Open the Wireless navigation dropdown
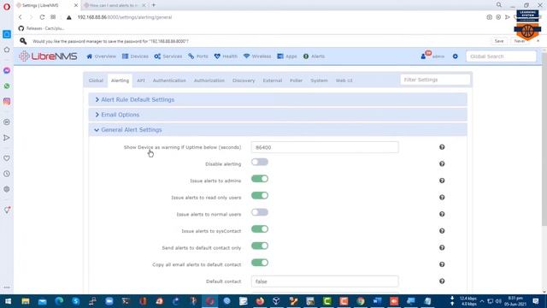Viewport: 547px width, 308px height. [x=257, y=56]
